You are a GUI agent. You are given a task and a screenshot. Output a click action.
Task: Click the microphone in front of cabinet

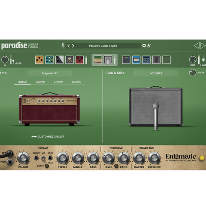tap(156, 116)
